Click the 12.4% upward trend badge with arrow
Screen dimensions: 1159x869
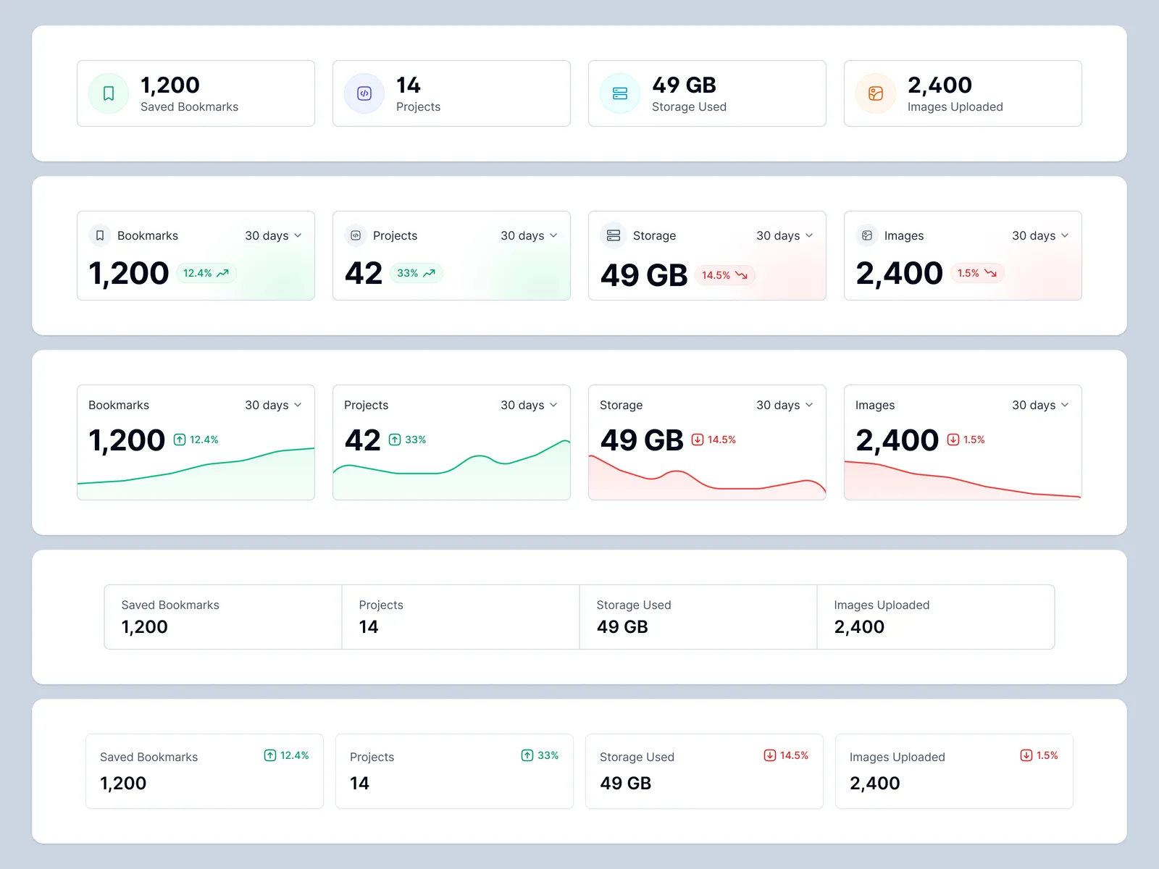[206, 273]
